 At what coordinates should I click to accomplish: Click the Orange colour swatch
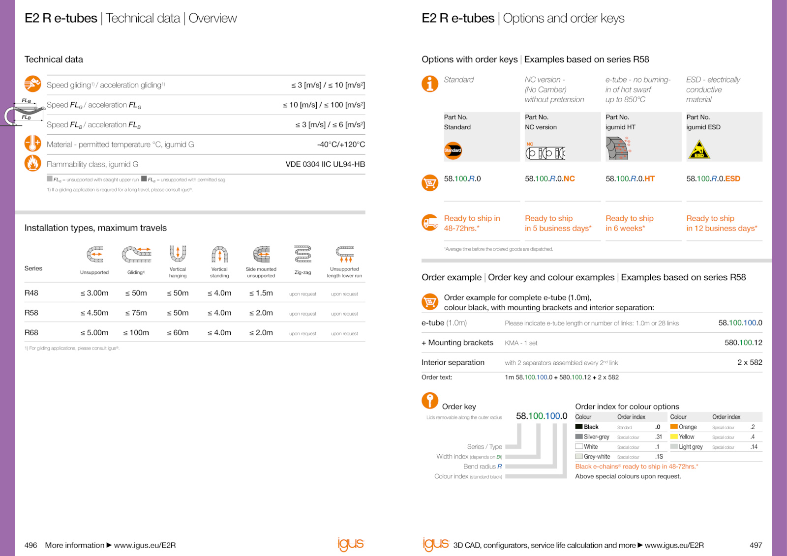[x=674, y=427]
